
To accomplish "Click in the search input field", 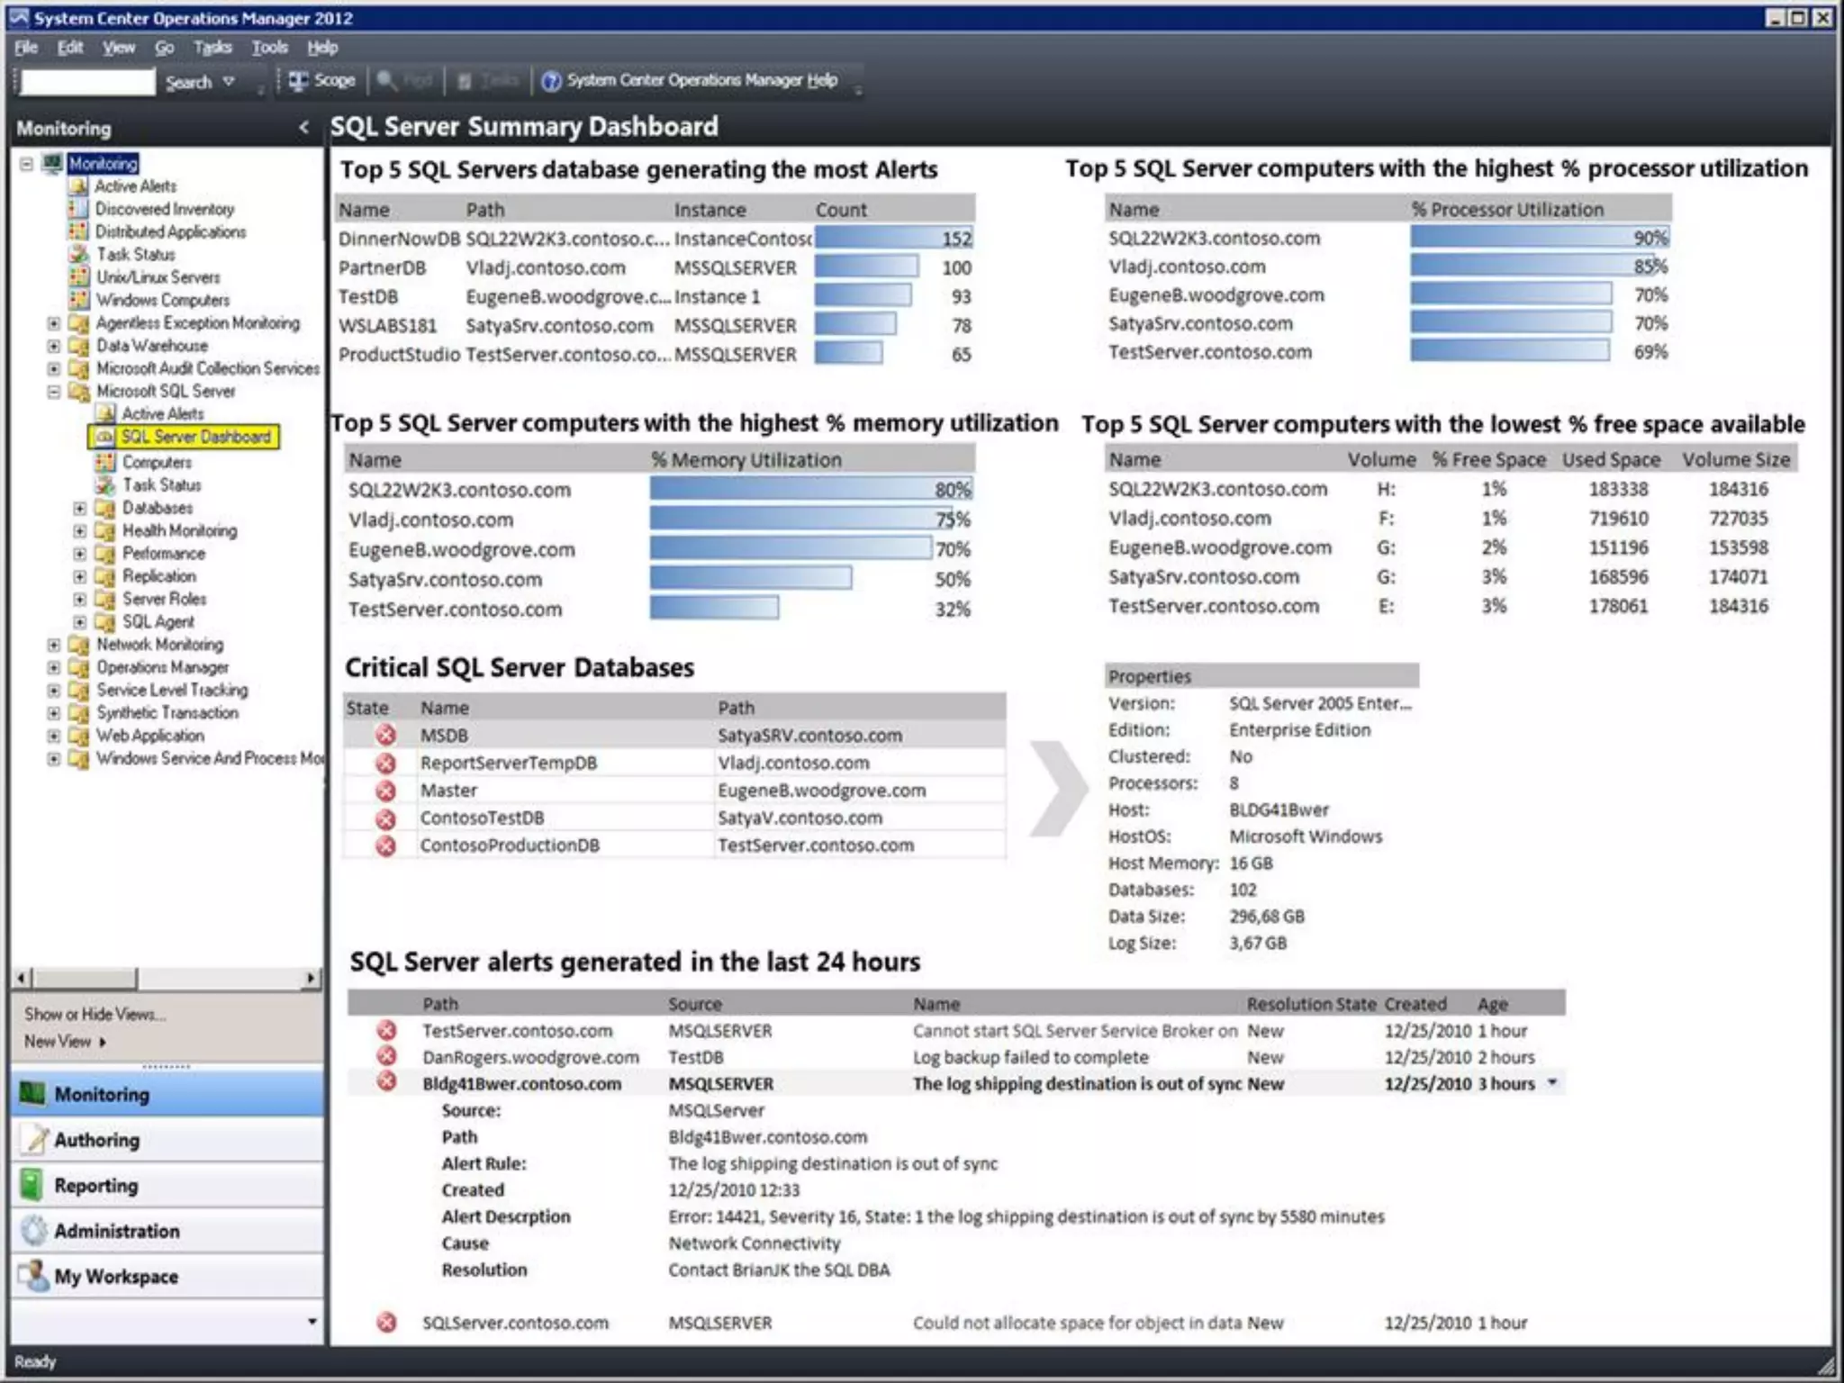I will coord(87,82).
